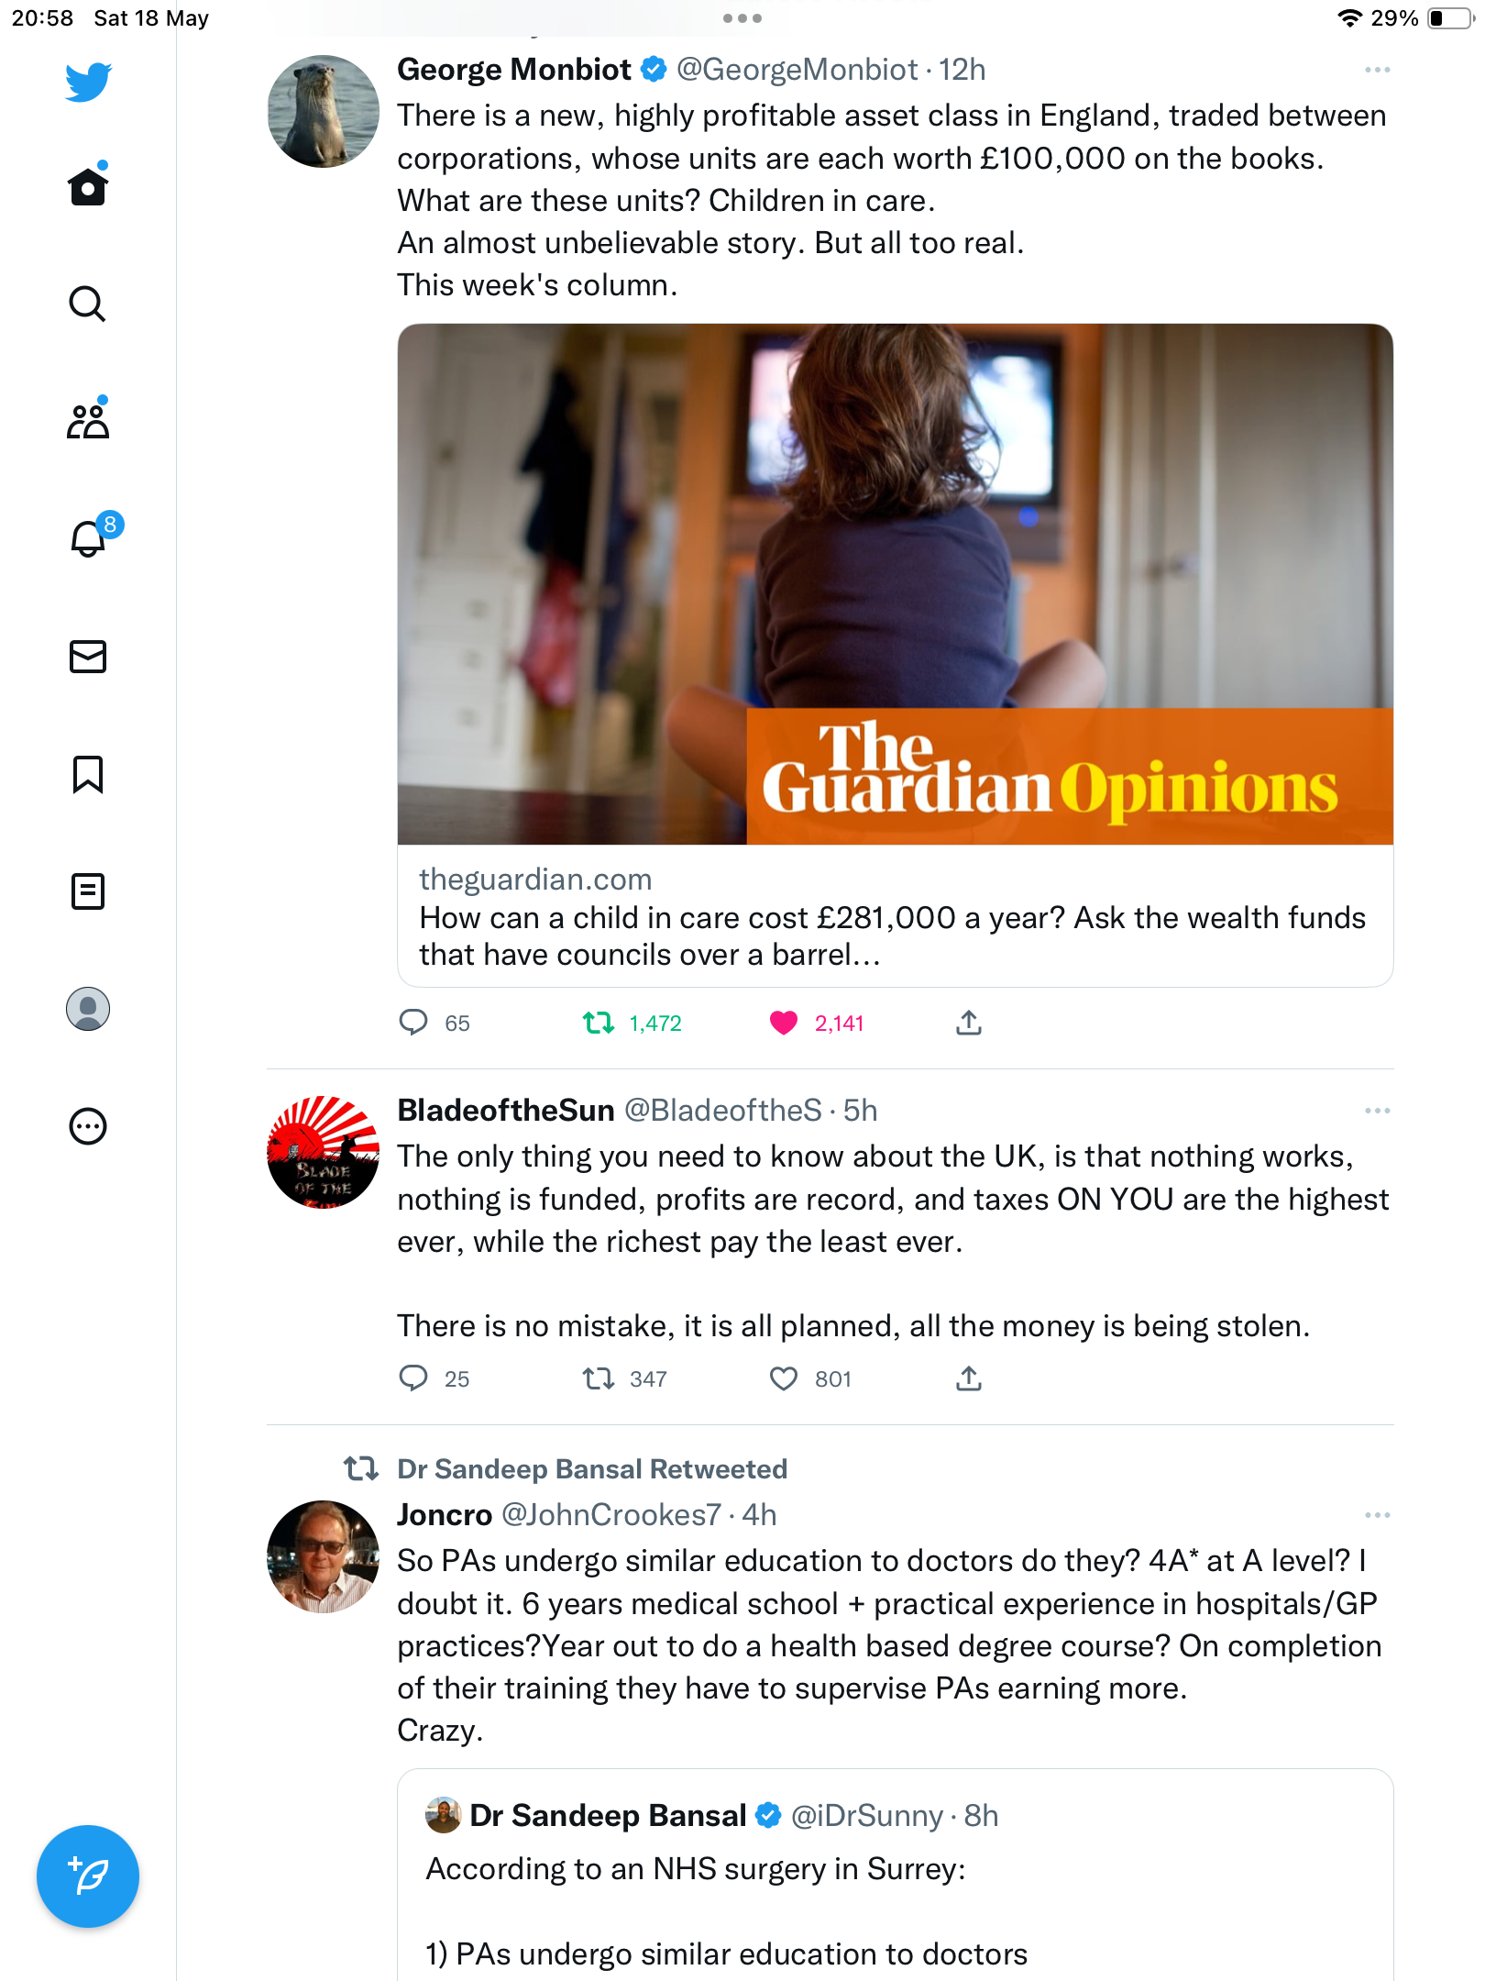Open more options on Joncro's tweet
Viewport: 1485px width, 1981px height.
[1377, 1515]
